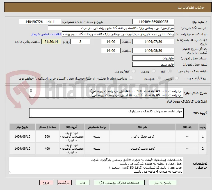The image size is (212, 190).
Task: Click the resize handle of goods group box
Action: pyautogui.click(x=31, y=116)
